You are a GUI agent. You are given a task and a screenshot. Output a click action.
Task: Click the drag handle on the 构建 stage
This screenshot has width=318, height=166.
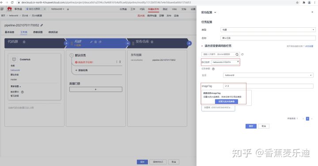72,43
